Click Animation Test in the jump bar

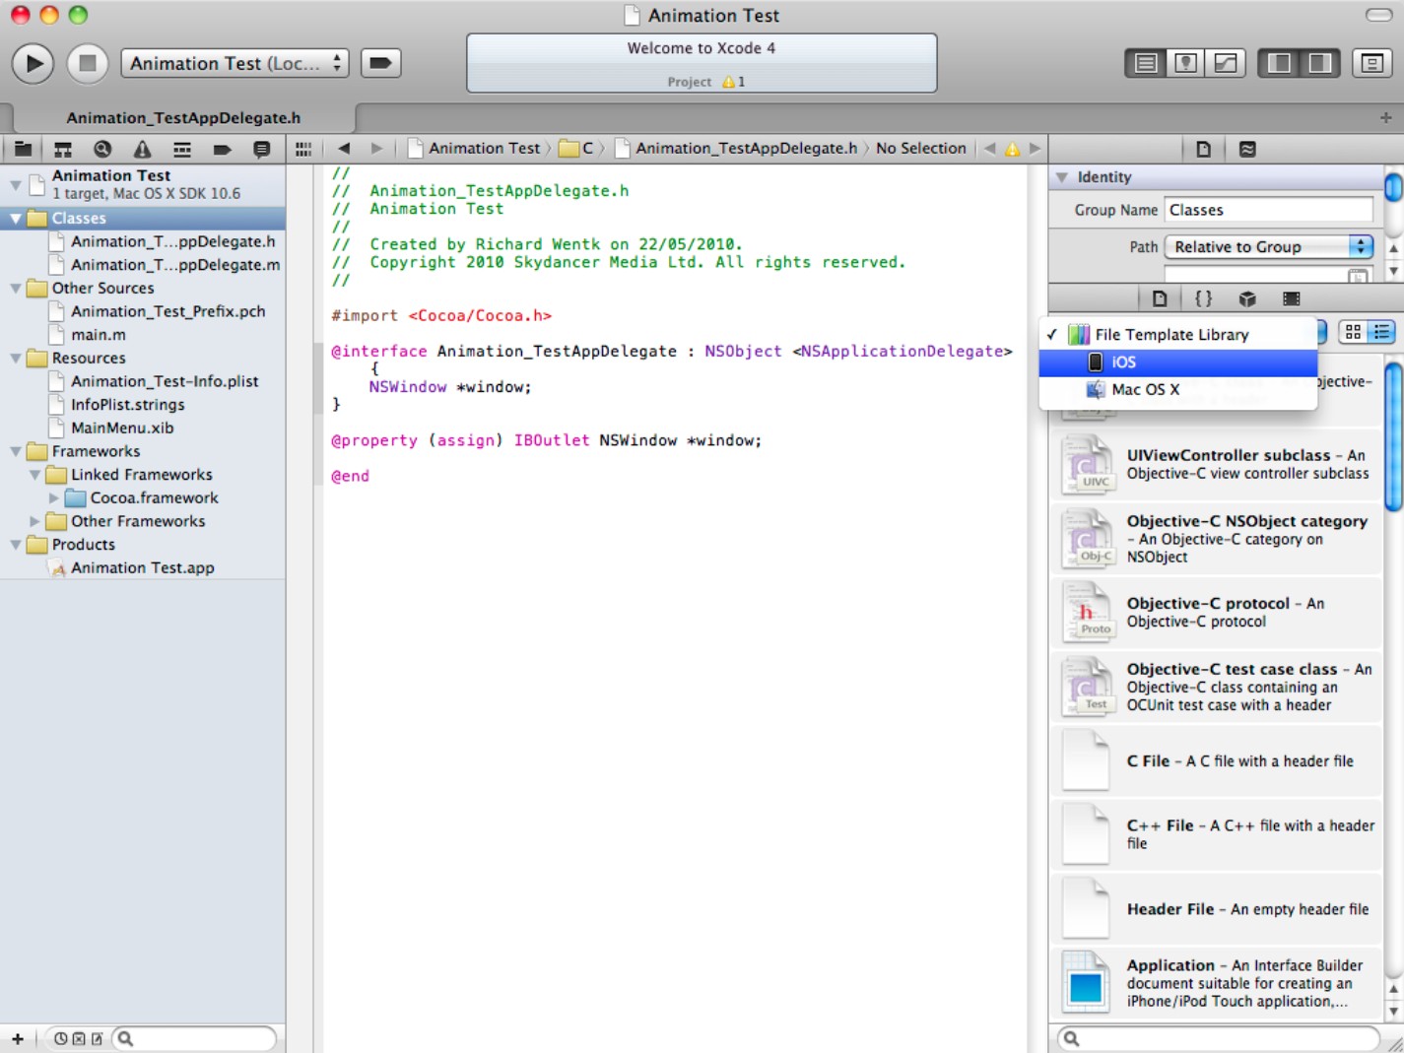pos(474,149)
